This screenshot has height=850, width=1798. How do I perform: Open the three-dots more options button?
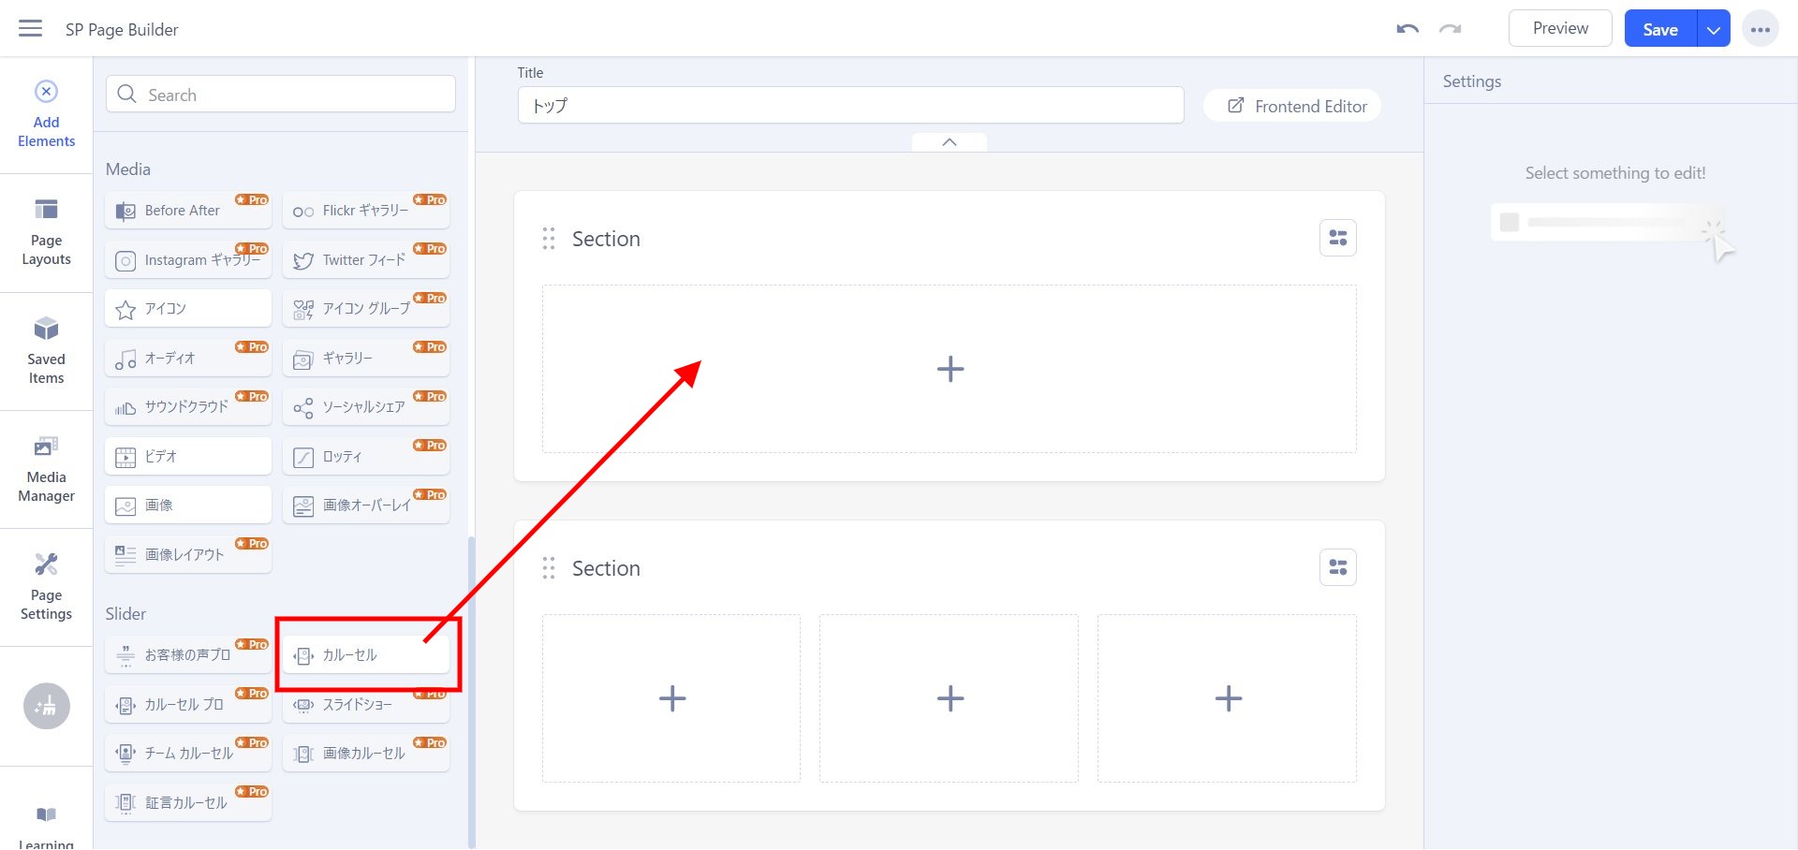1760,29
